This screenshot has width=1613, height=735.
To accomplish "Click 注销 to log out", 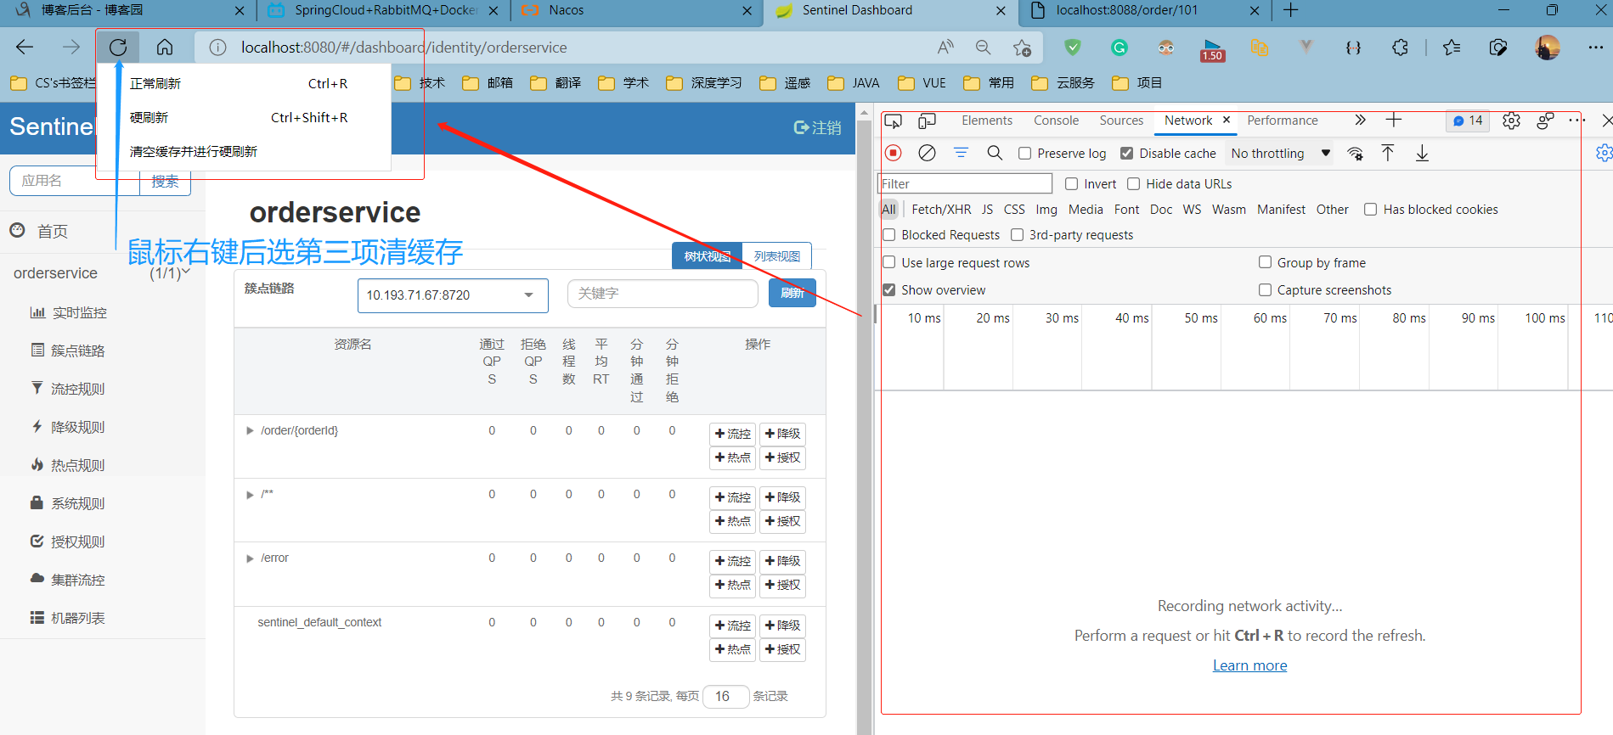I will coord(817,127).
